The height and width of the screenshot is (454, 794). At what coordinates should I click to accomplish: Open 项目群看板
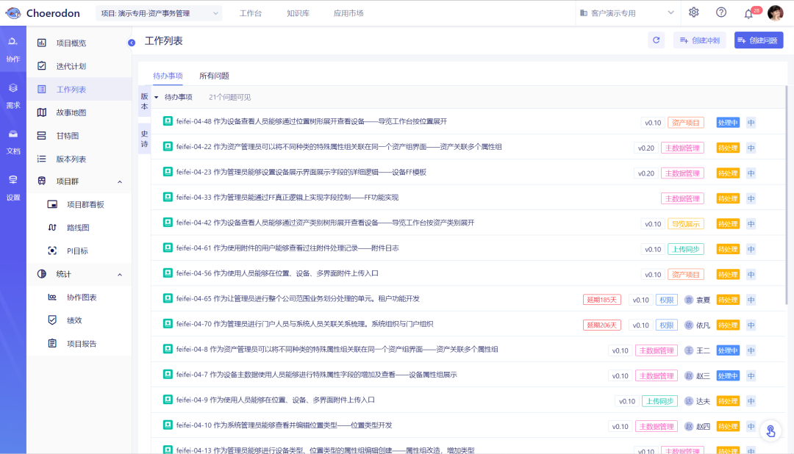point(79,204)
